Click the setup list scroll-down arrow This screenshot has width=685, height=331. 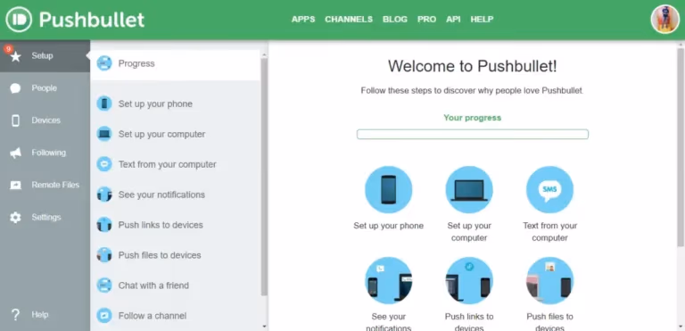tap(264, 327)
